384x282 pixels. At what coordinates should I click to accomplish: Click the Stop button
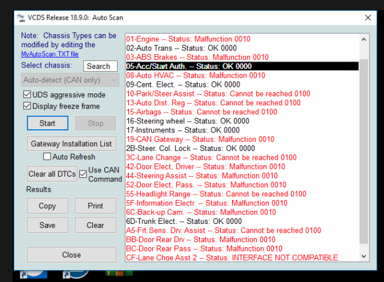(x=95, y=123)
